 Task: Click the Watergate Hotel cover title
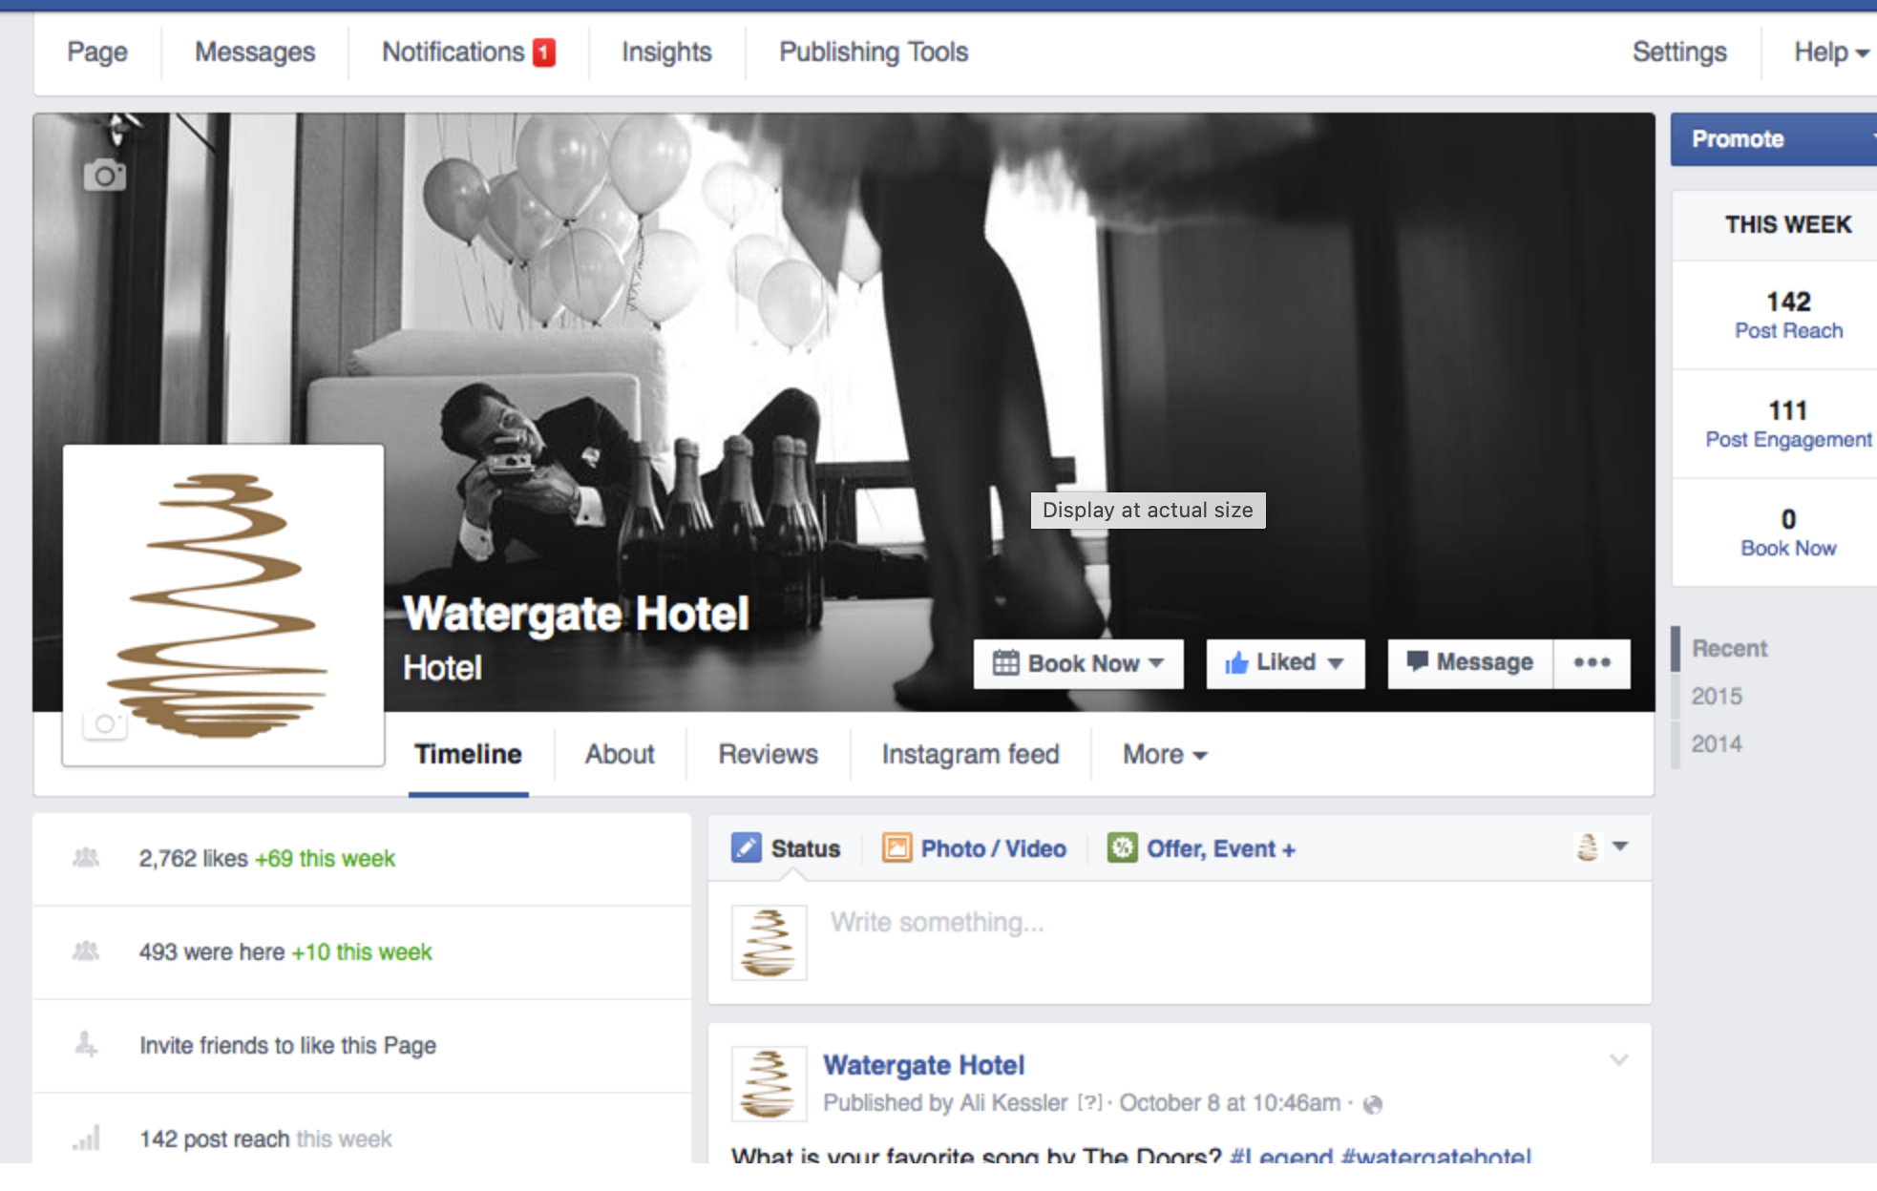(x=576, y=615)
